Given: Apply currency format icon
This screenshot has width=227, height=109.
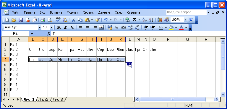Looking at the screenshot, I should point(110,27).
